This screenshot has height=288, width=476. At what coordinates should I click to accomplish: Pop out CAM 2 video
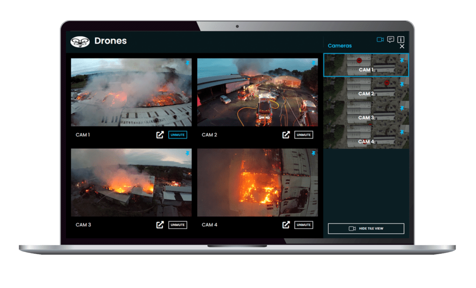[x=286, y=135]
